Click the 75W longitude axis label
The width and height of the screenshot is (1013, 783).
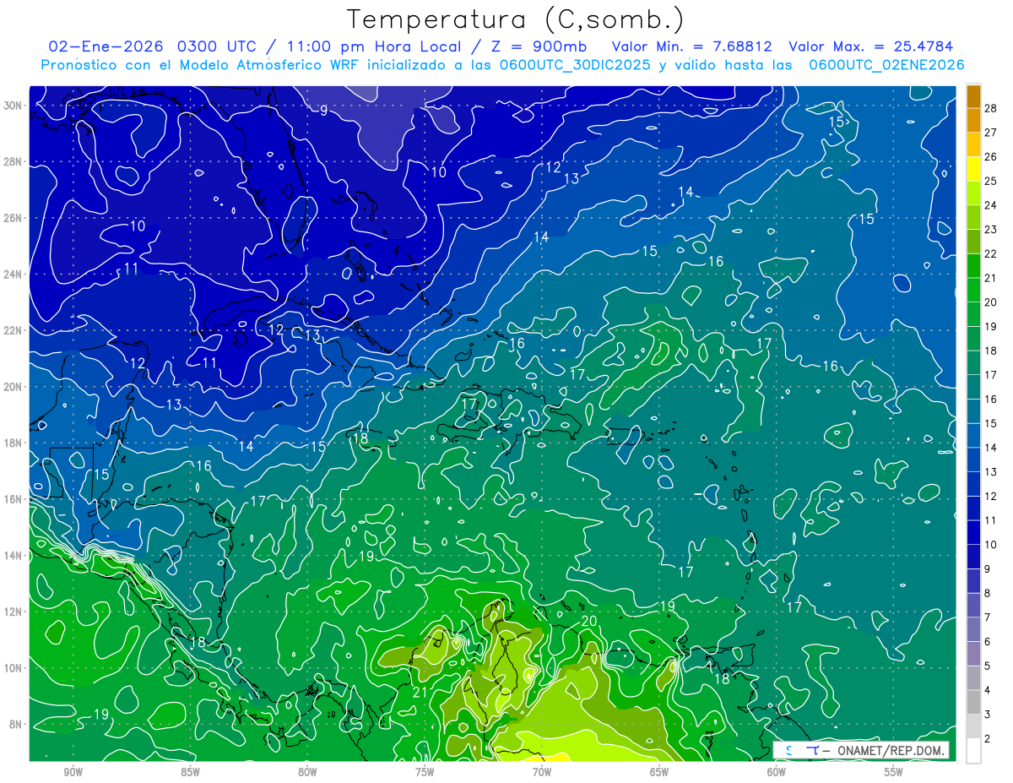coord(425,772)
